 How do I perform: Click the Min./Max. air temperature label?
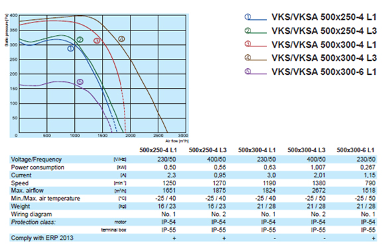(46, 199)
